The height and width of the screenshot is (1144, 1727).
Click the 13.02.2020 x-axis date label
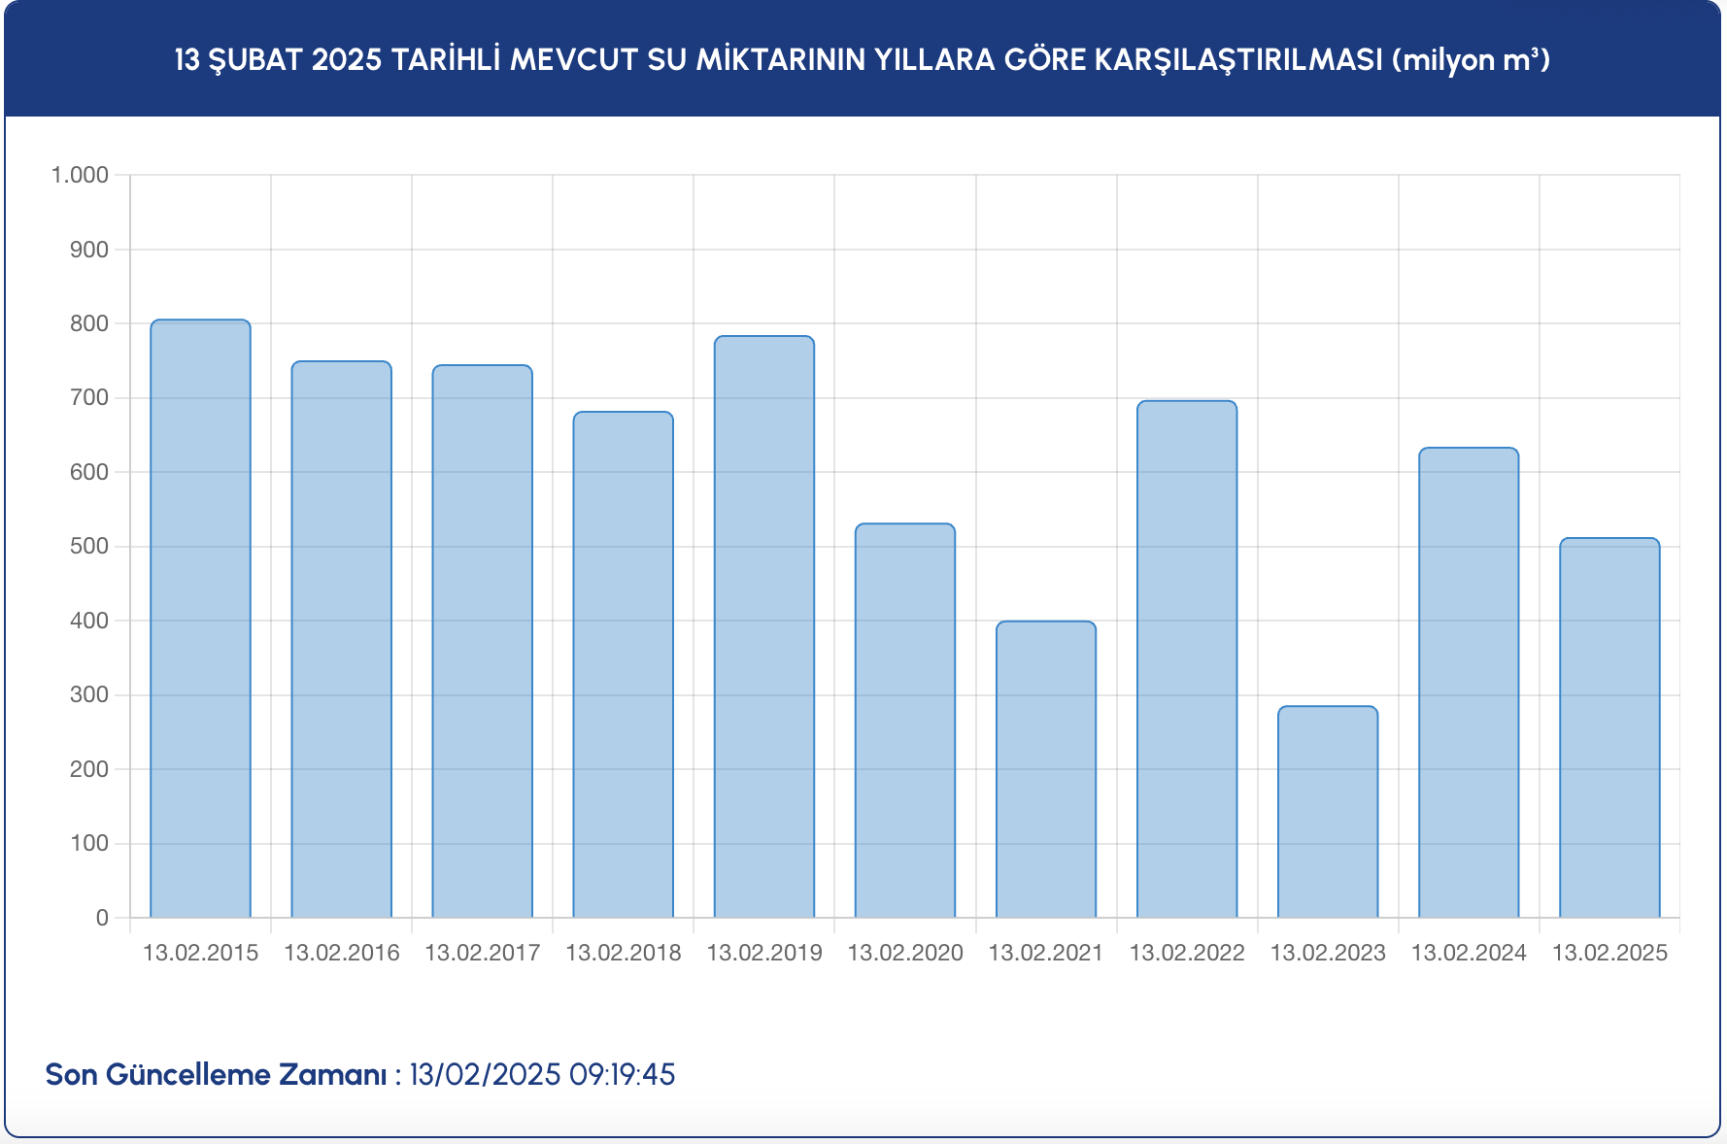tap(904, 953)
